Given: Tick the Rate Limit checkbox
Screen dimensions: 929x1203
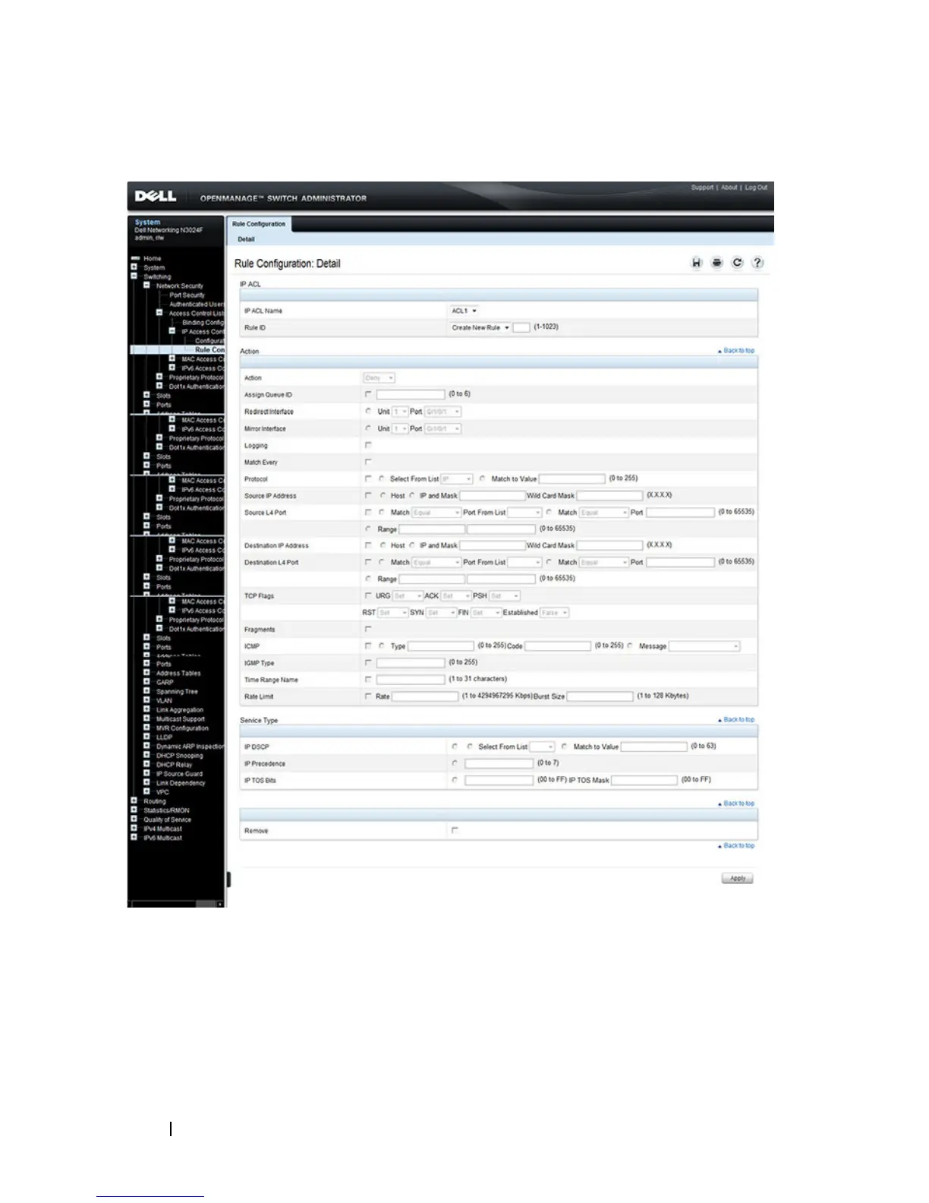Looking at the screenshot, I should (x=368, y=696).
